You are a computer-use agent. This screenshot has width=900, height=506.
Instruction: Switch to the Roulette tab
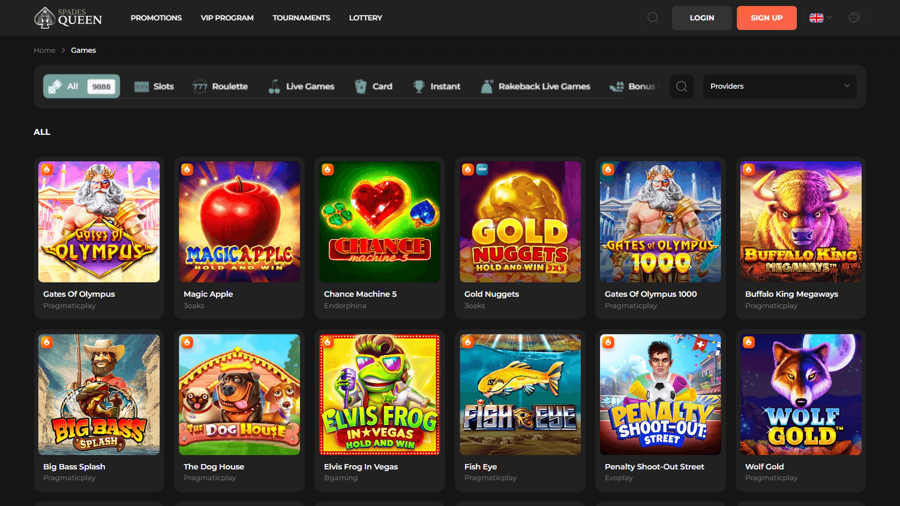220,86
